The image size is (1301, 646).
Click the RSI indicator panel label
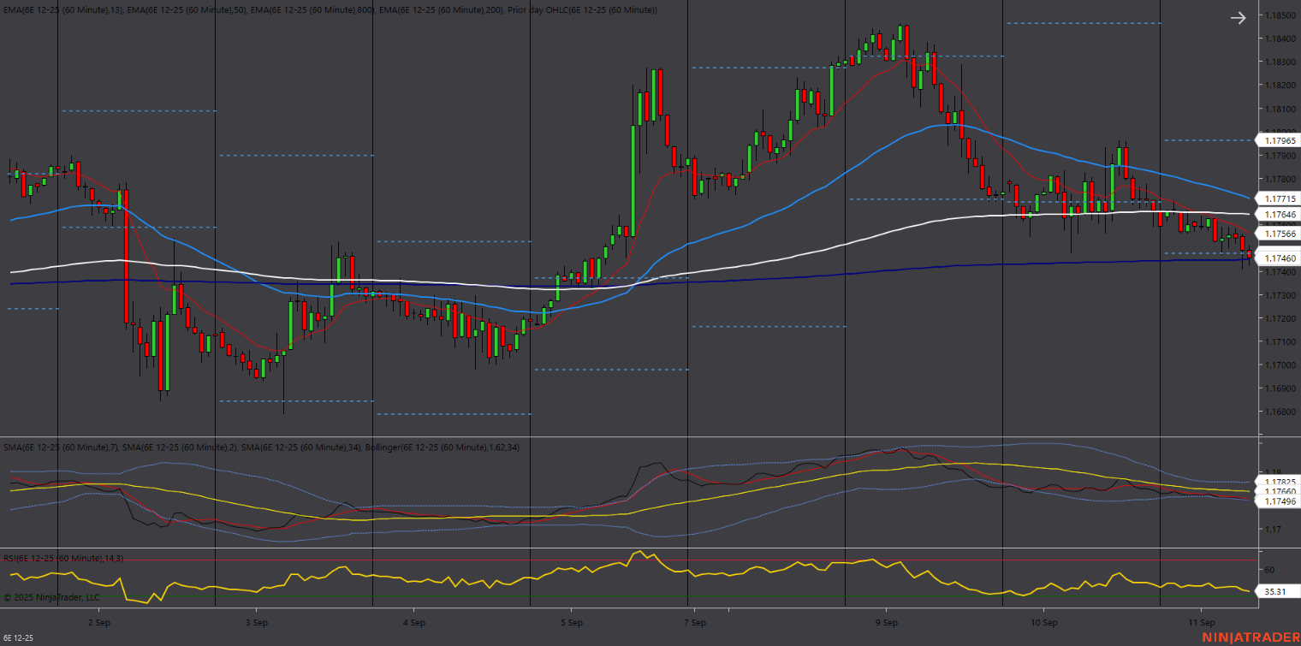pos(63,558)
